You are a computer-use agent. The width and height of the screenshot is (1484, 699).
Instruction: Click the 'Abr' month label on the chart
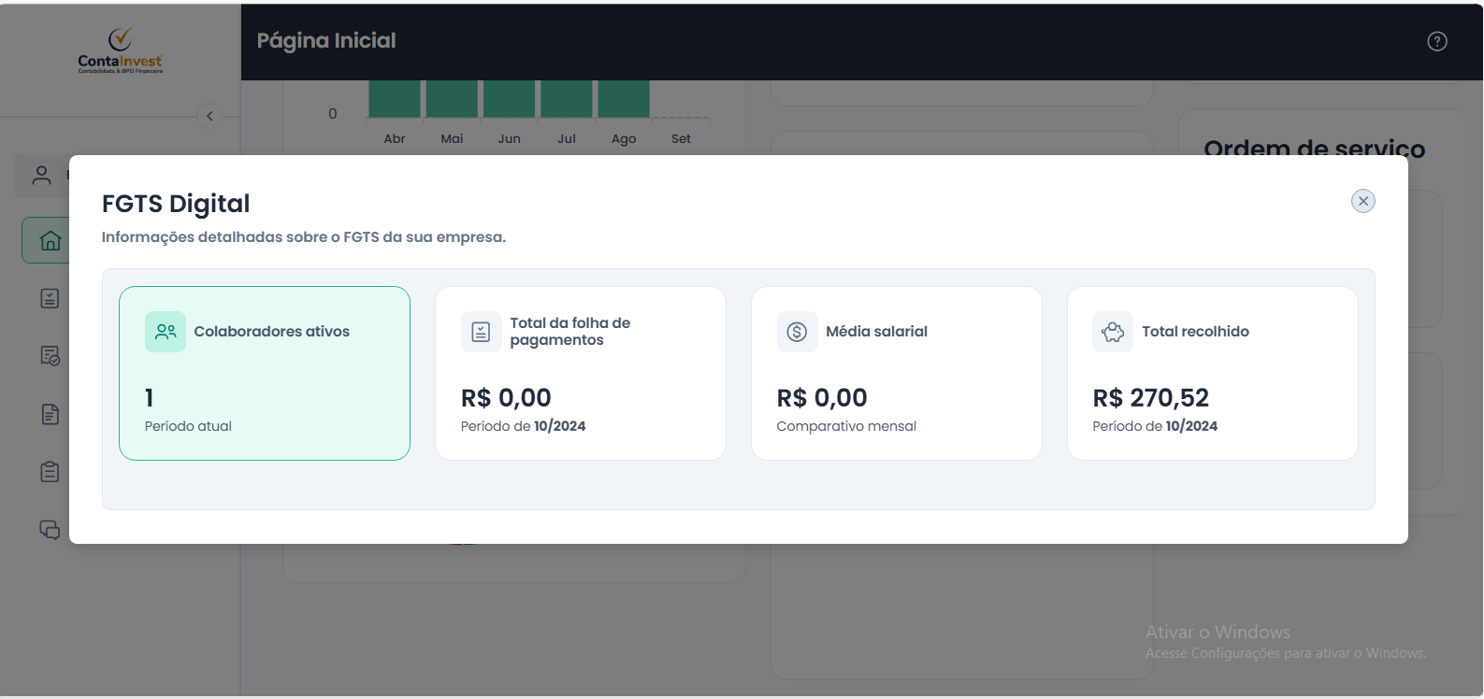click(395, 138)
